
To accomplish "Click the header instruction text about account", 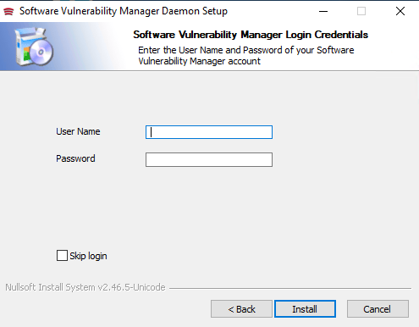I will (x=246, y=56).
